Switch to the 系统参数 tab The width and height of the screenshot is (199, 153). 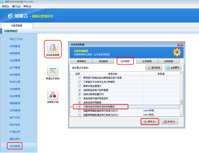click(x=103, y=61)
